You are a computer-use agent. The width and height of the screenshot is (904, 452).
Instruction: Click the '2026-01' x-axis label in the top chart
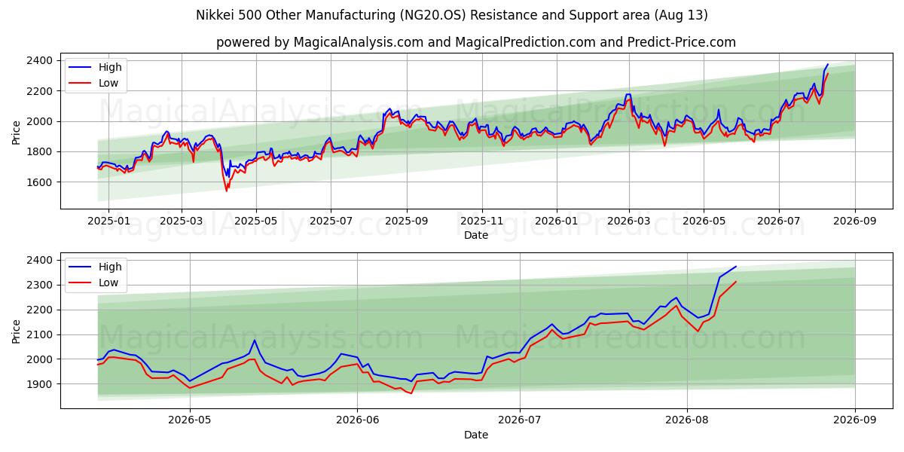click(x=557, y=221)
